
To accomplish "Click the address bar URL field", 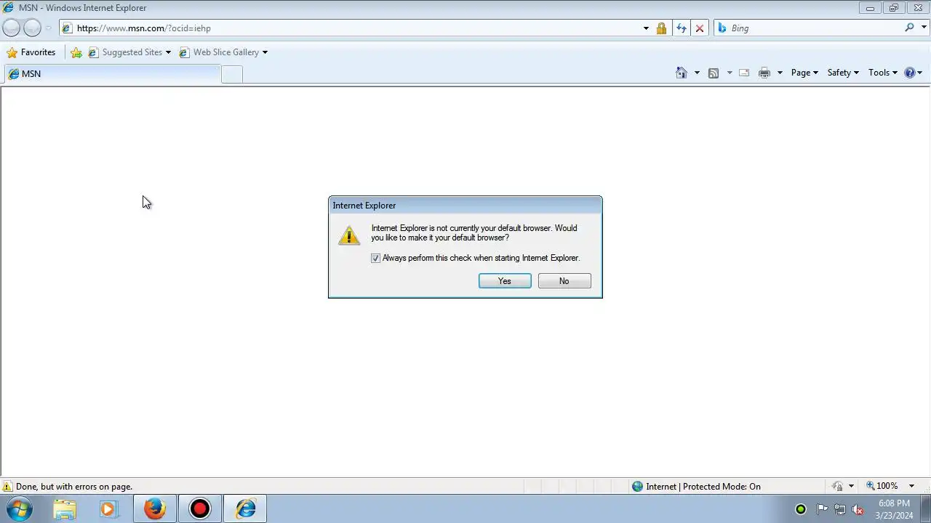I will [x=349, y=28].
